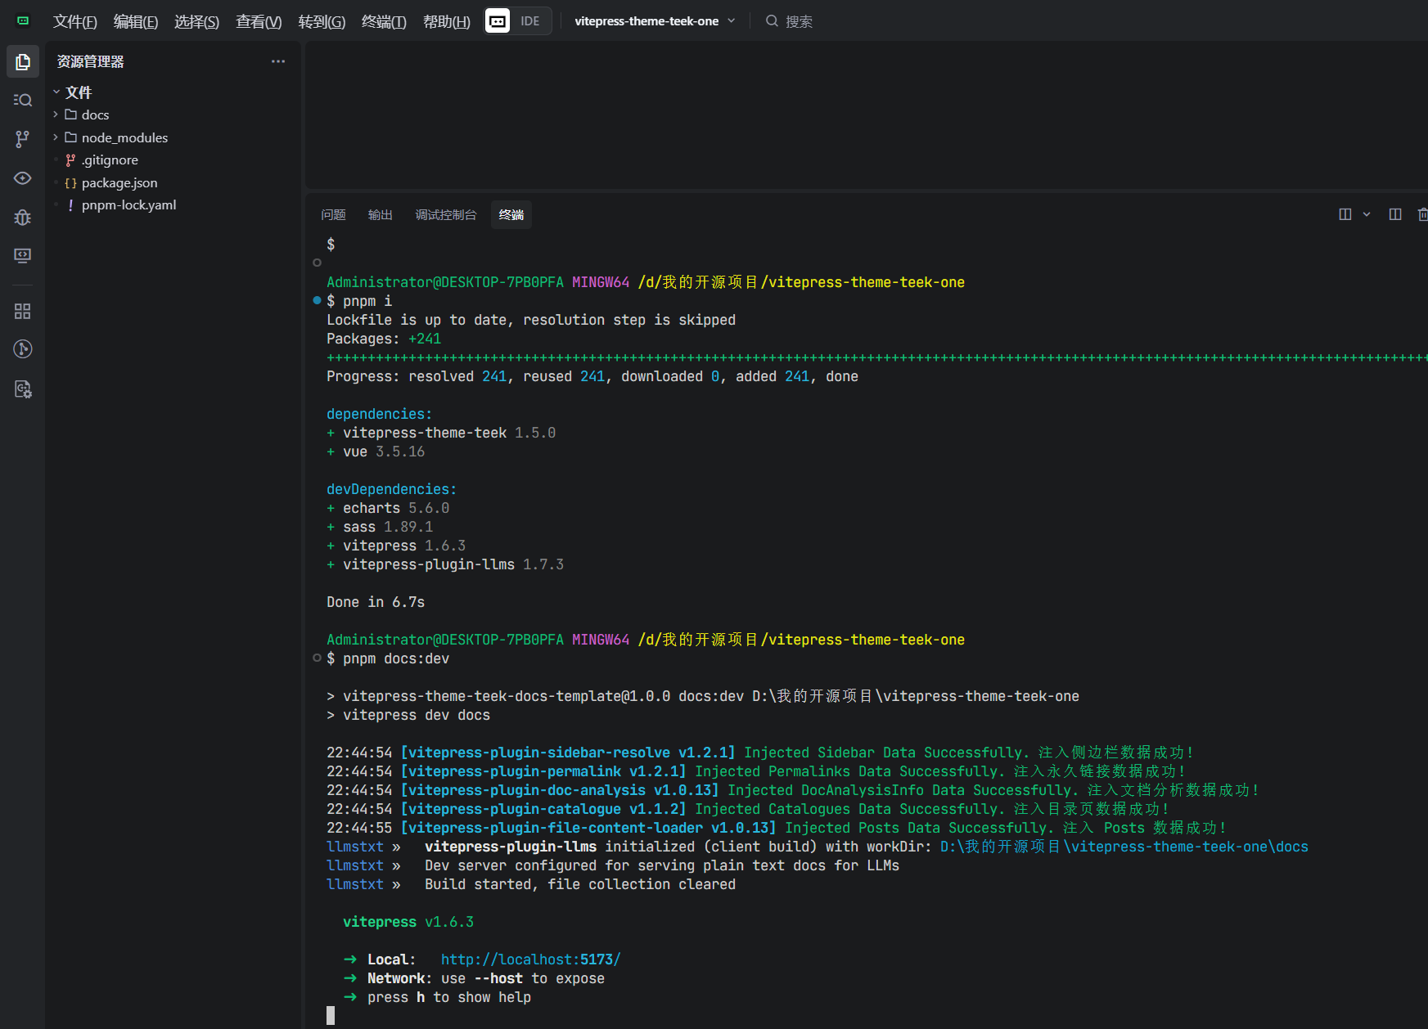Expand the docs folder
Screen dimensions: 1428x1029
tap(95, 115)
